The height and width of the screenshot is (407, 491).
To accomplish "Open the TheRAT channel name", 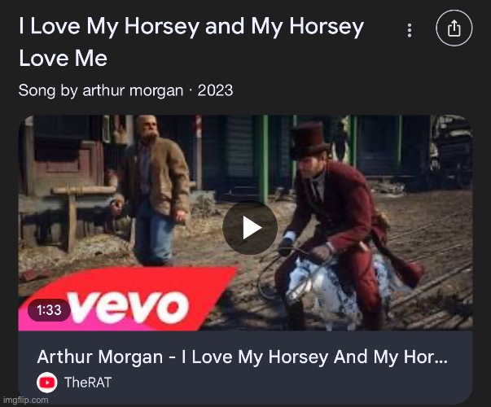I will [x=88, y=383].
